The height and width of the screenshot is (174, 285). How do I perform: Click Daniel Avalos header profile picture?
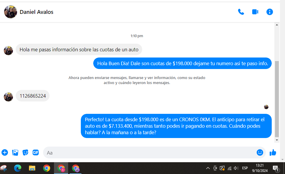point(11,12)
